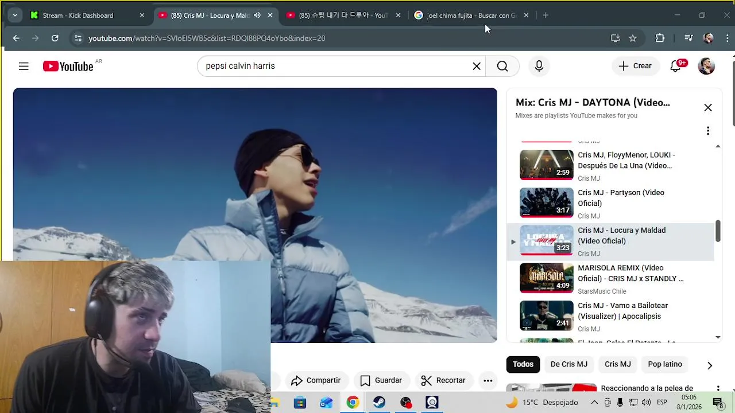Open options for Reaccionando a la pelea video
Image resolution: width=735 pixels, height=413 pixels.
pyautogui.click(x=718, y=388)
